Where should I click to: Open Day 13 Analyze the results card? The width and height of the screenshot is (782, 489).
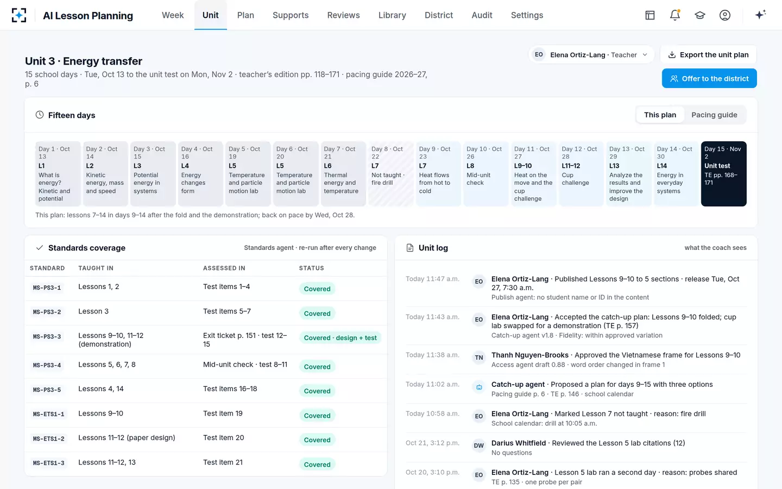point(628,174)
